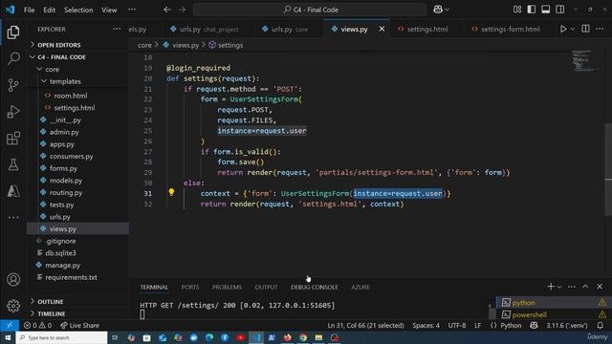Open the Selection menu
Image resolution: width=612 pixels, height=344 pixels.
[78, 10]
